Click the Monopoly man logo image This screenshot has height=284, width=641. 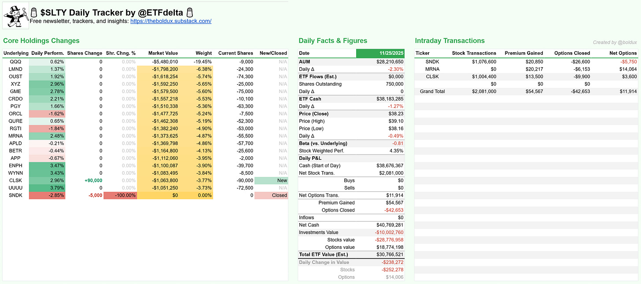click(x=16, y=15)
